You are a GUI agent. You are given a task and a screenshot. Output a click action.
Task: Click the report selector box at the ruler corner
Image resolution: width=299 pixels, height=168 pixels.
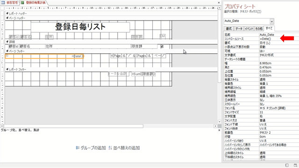click(x=2, y=8)
